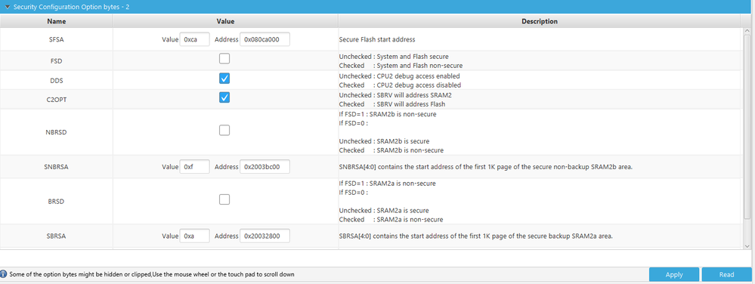Select the FSD name cell

(57, 61)
